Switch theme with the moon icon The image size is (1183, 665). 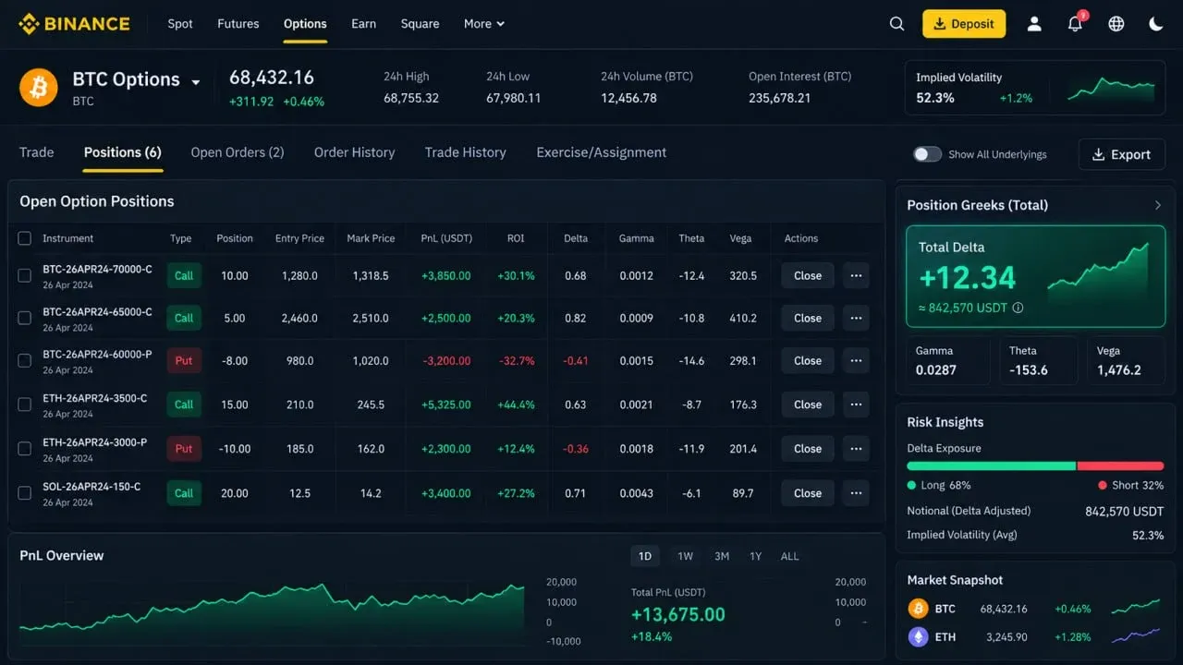tap(1156, 24)
